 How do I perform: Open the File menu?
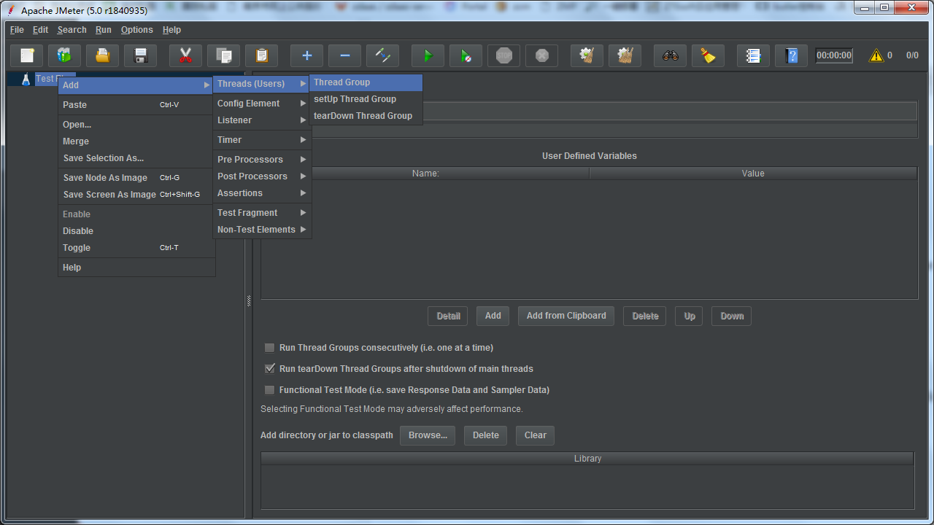click(17, 30)
